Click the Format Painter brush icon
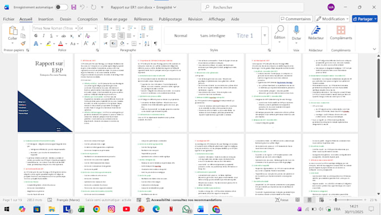The height and width of the screenshot is (215, 381). (x=23, y=43)
